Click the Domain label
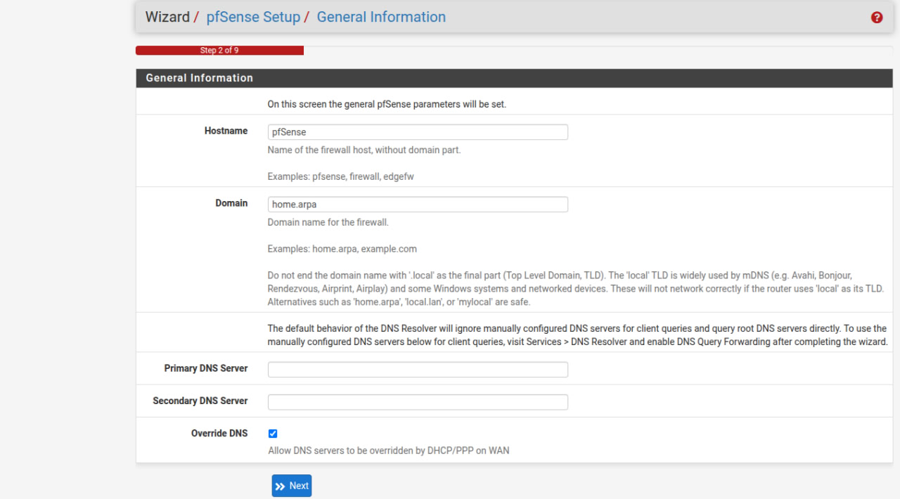The height and width of the screenshot is (499, 900). pyautogui.click(x=231, y=203)
